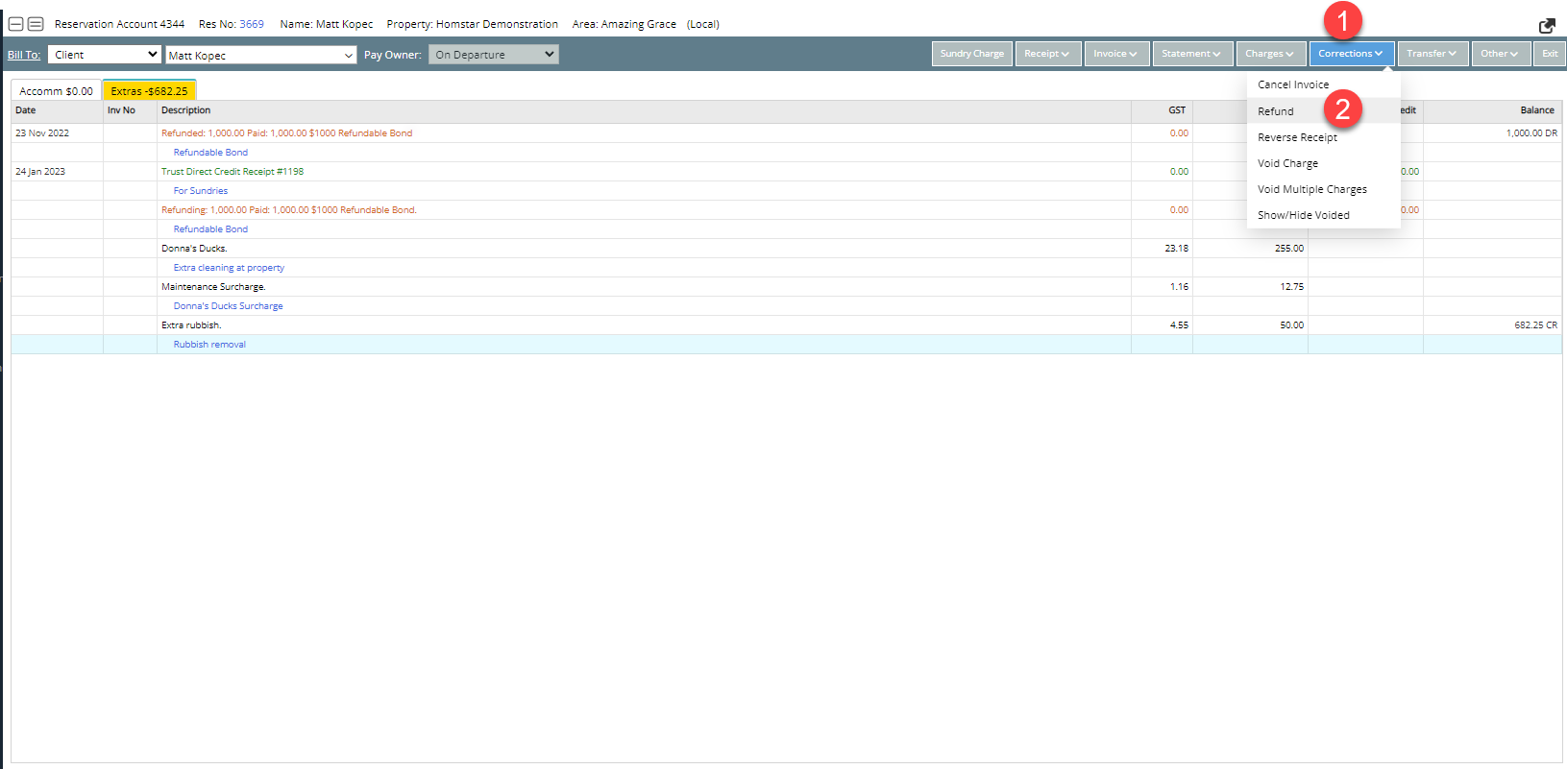Open the Bill To Client dropdown
Screen dimensions: 1567x769
(105, 55)
